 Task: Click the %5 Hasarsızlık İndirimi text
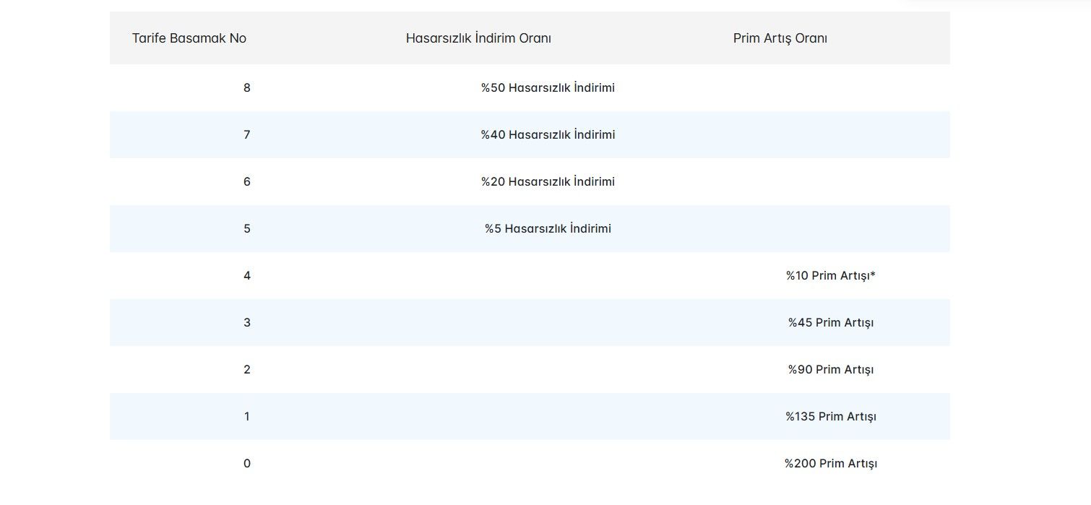click(548, 229)
